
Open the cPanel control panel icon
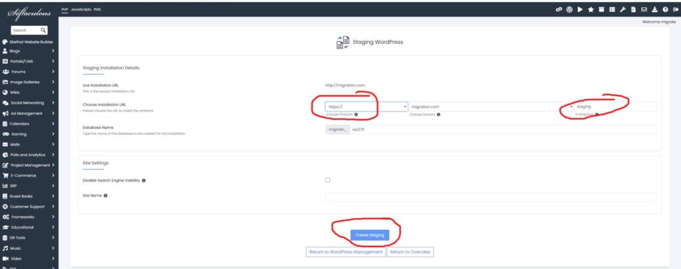[559, 9]
